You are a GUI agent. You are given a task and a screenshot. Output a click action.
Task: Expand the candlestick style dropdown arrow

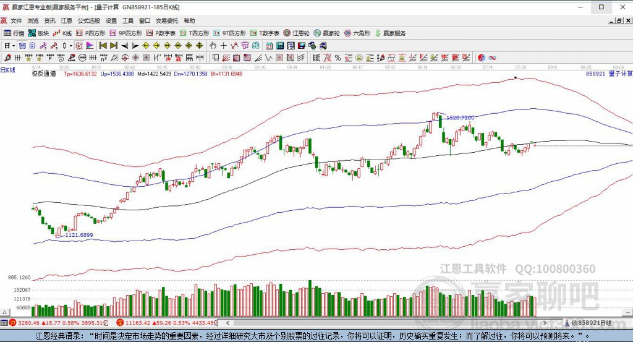point(70,46)
